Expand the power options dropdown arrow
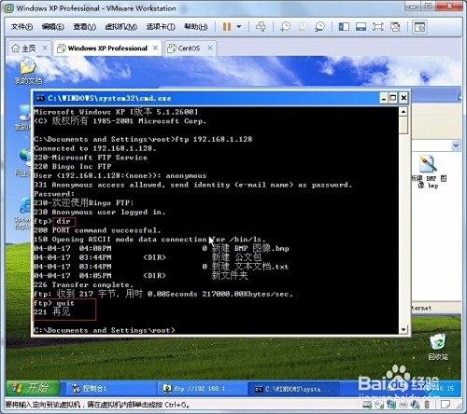 tap(239, 27)
